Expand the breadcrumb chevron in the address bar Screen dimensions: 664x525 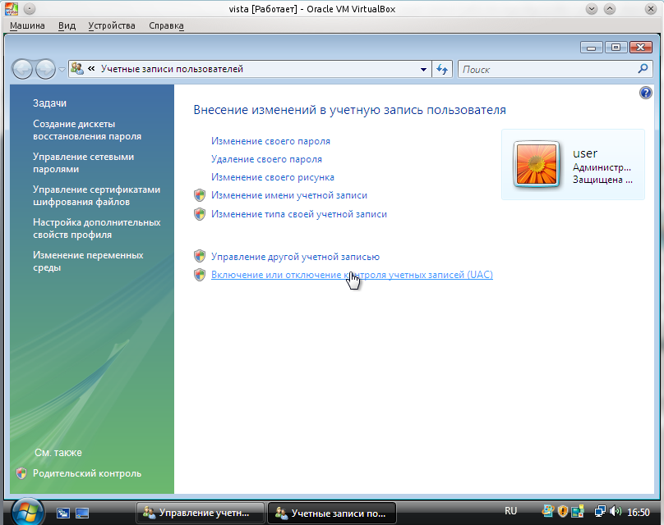90,69
